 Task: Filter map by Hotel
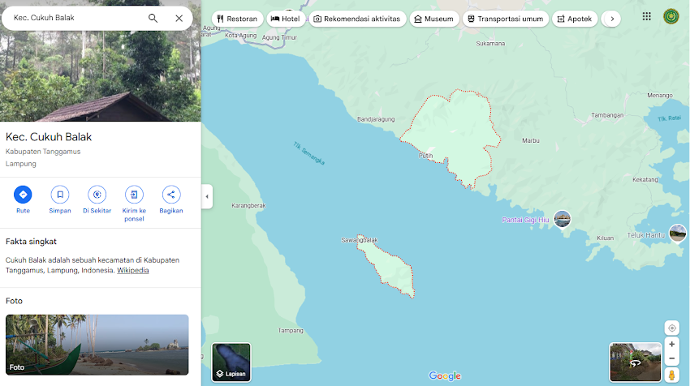click(286, 19)
